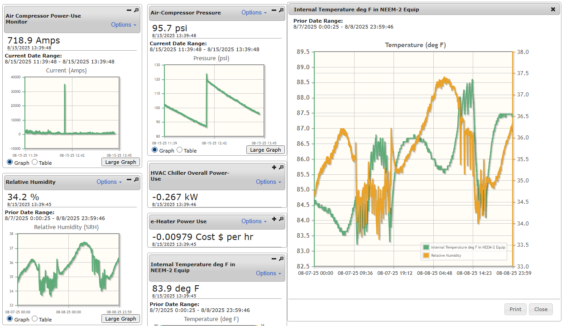Viewport: 566px width, 326px height.
Task: Open Options dropdown for Air-Compressor Pressure
Action: coord(254,13)
